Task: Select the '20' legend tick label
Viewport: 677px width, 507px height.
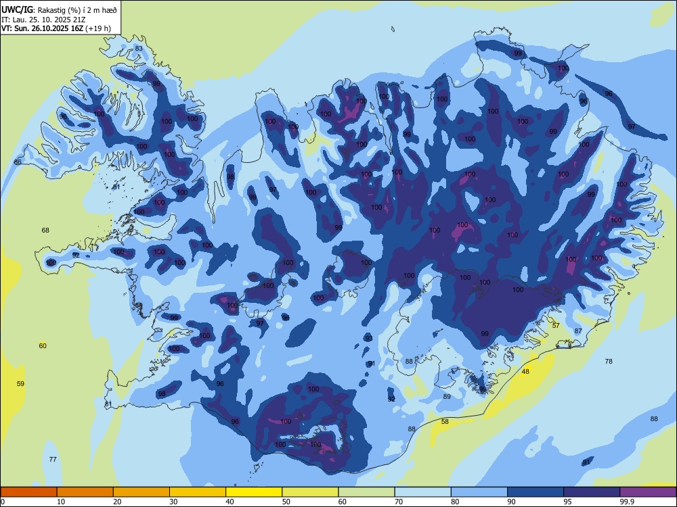Action: pyautogui.click(x=117, y=502)
